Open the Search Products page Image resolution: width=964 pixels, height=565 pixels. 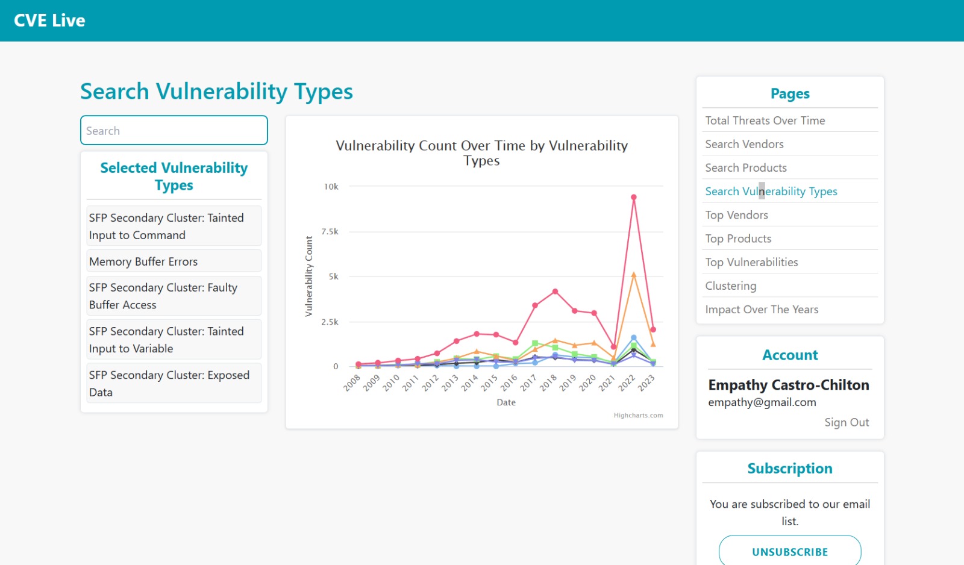745,167
